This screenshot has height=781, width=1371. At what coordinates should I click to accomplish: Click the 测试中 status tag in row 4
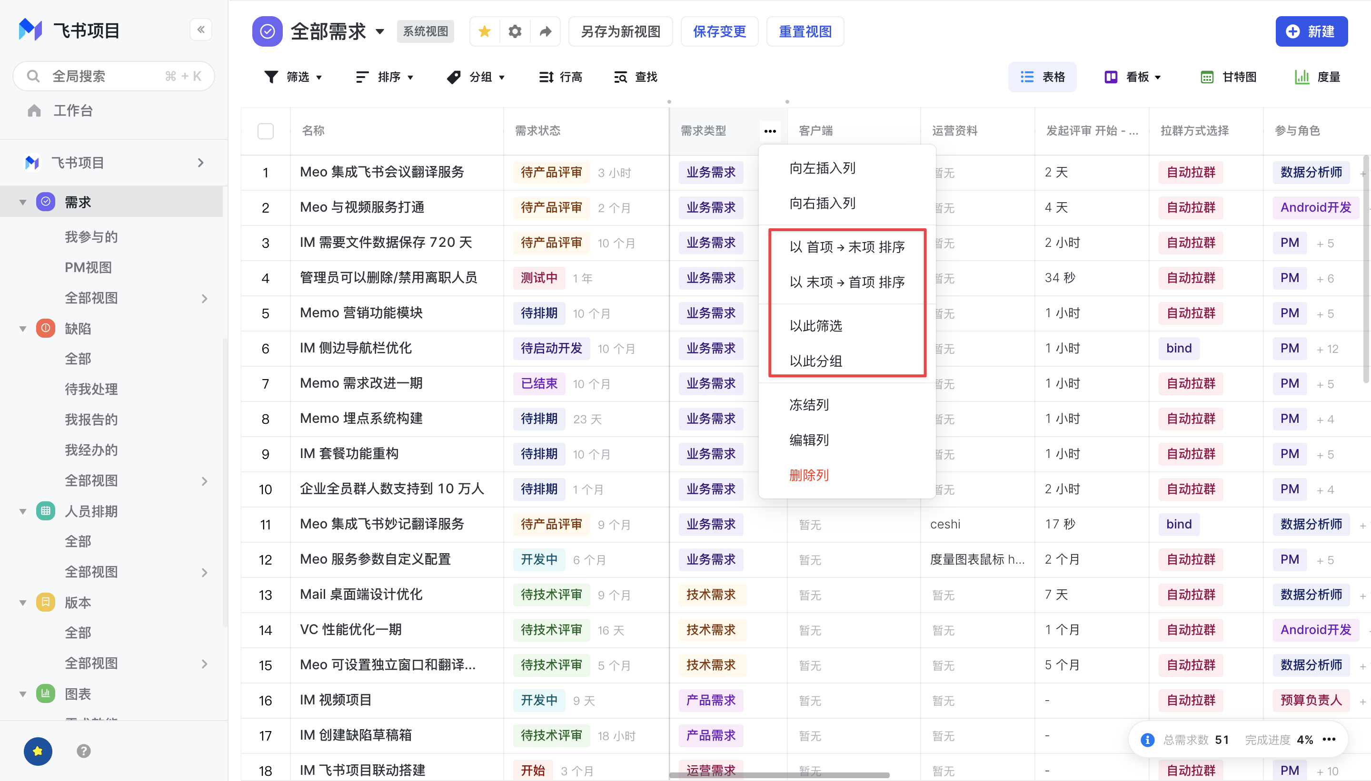coord(539,278)
